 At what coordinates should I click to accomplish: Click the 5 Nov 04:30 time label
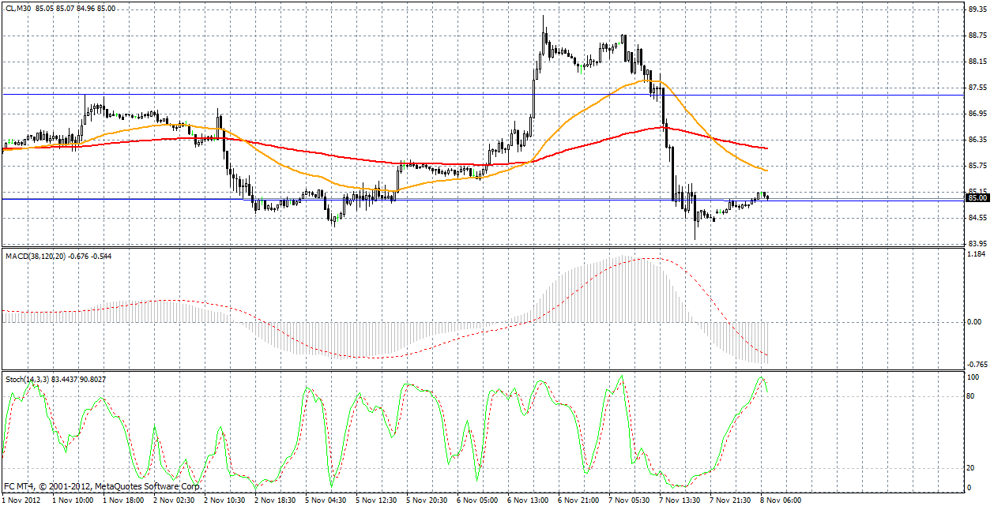(326, 500)
